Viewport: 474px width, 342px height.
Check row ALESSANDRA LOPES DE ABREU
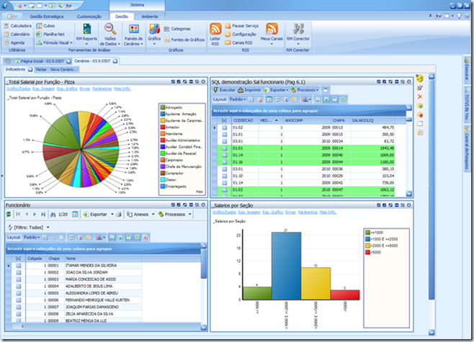pos(19,293)
